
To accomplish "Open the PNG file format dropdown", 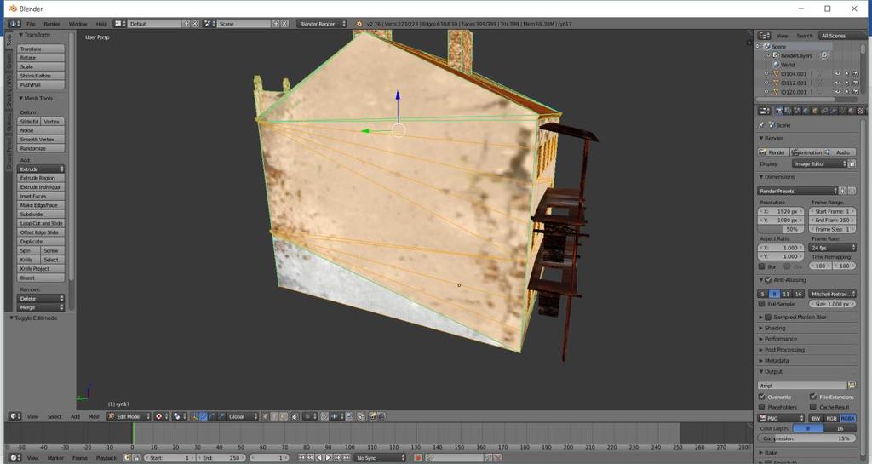I will coord(782,418).
